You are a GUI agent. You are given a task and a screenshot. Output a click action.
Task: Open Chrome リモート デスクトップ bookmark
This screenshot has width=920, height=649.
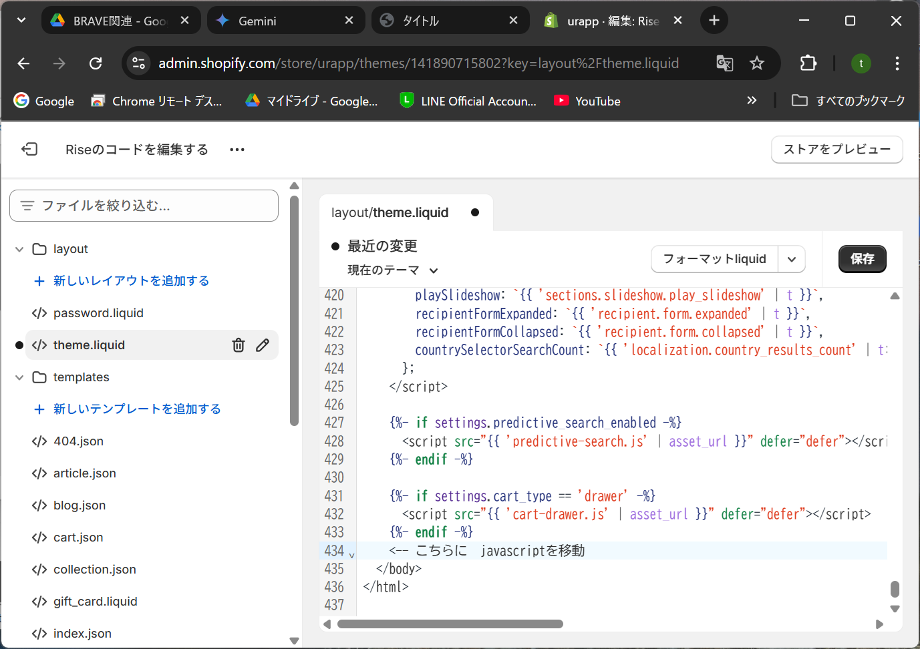[x=156, y=101]
